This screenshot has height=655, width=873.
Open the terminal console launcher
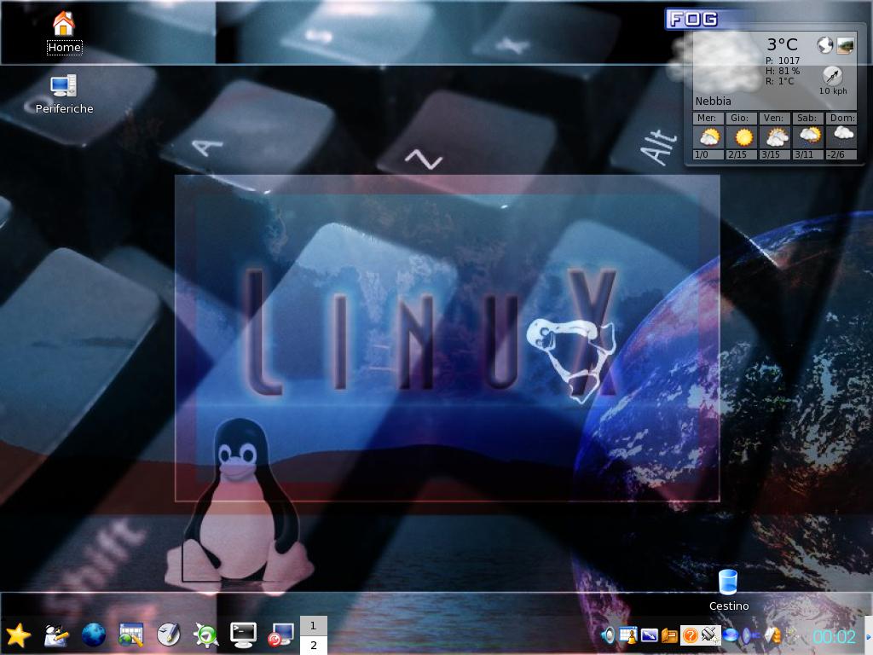coord(243,635)
